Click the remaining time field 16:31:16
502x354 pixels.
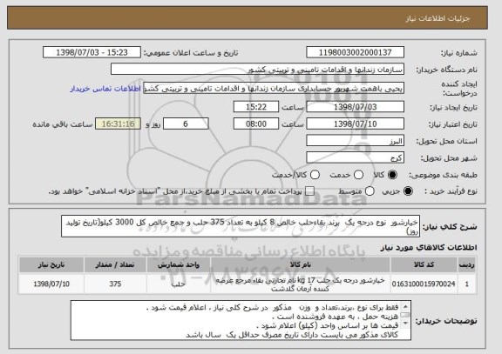[119, 124]
